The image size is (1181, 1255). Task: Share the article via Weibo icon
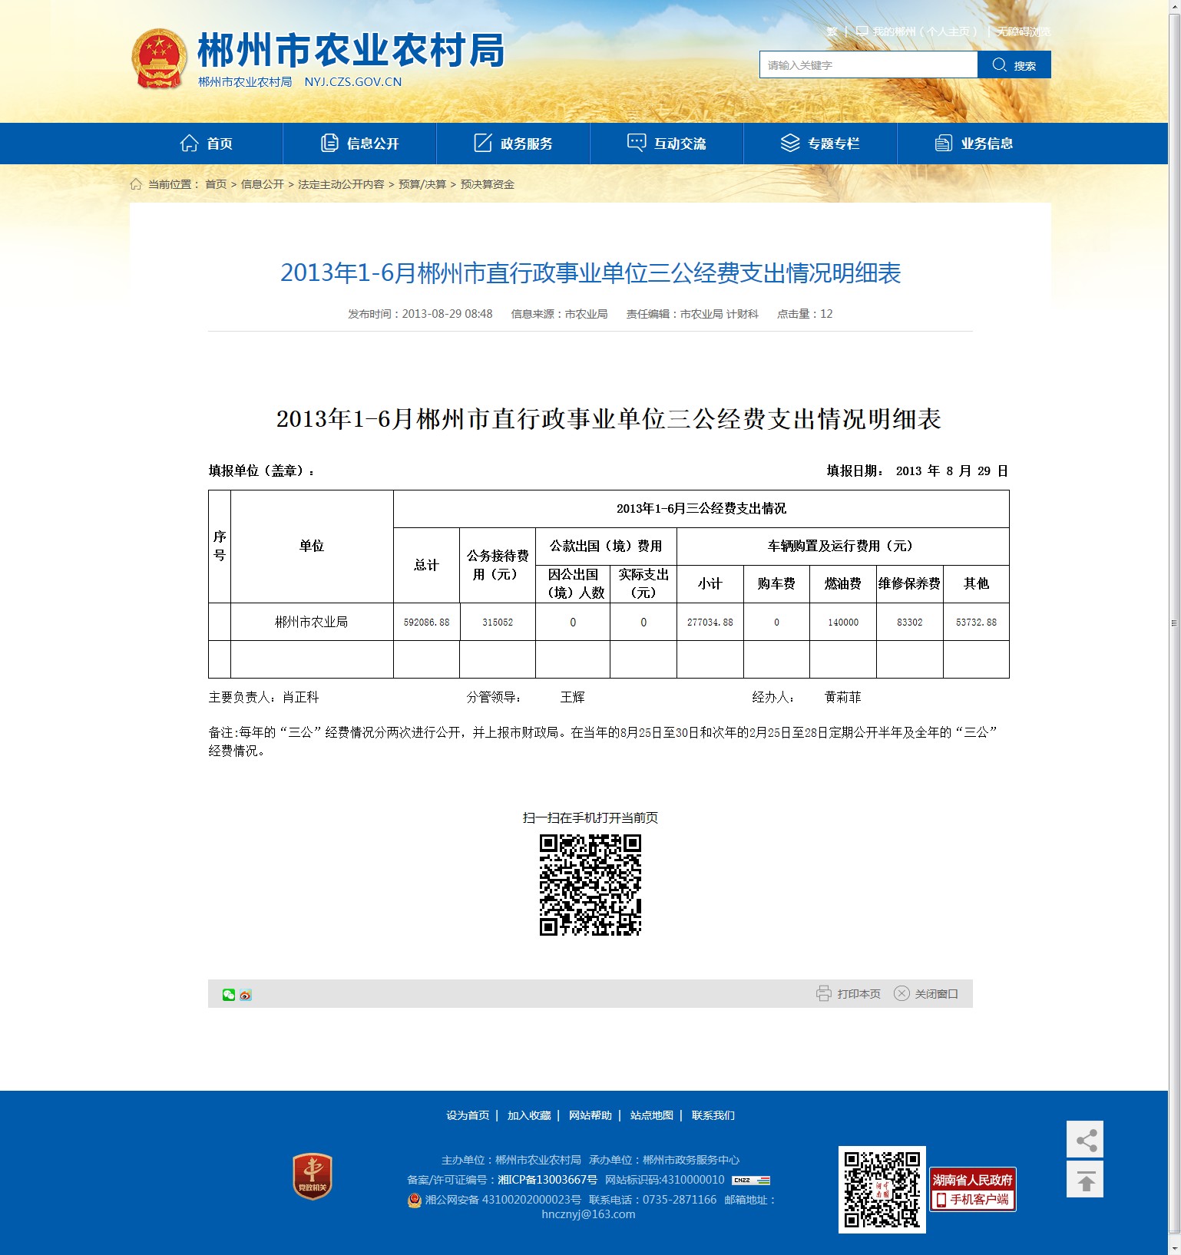pyautogui.click(x=246, y=995)
